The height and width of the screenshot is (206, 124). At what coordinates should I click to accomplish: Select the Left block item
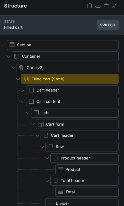75,113
